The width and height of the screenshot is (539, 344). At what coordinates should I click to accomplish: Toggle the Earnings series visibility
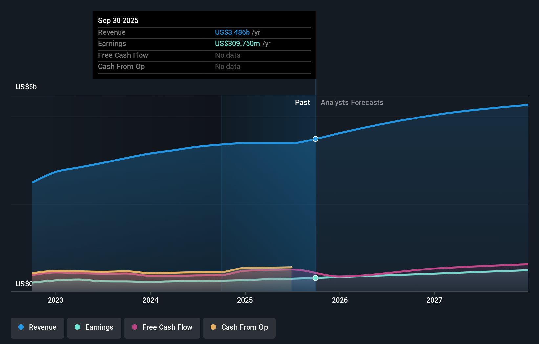pyautogui.click(x=94, y=327)
